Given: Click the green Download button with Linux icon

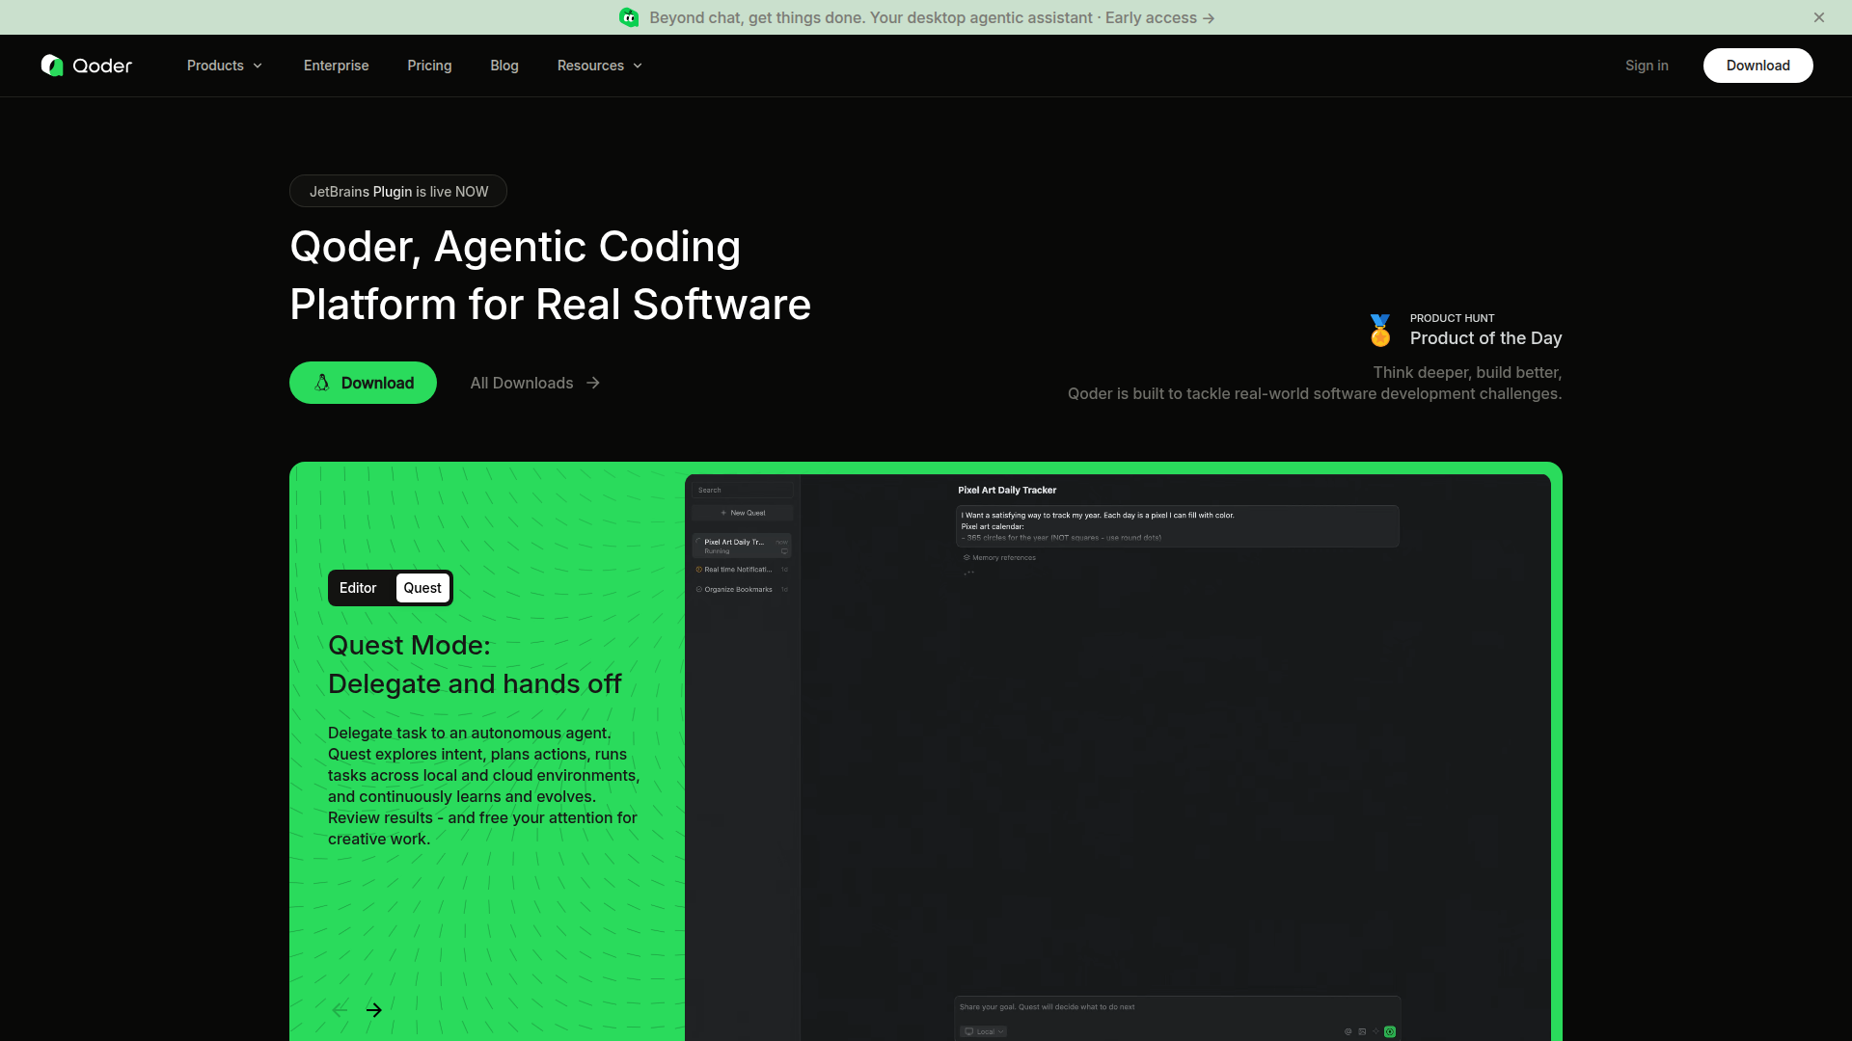Looking at the screenshot, I should coord(363,383).
